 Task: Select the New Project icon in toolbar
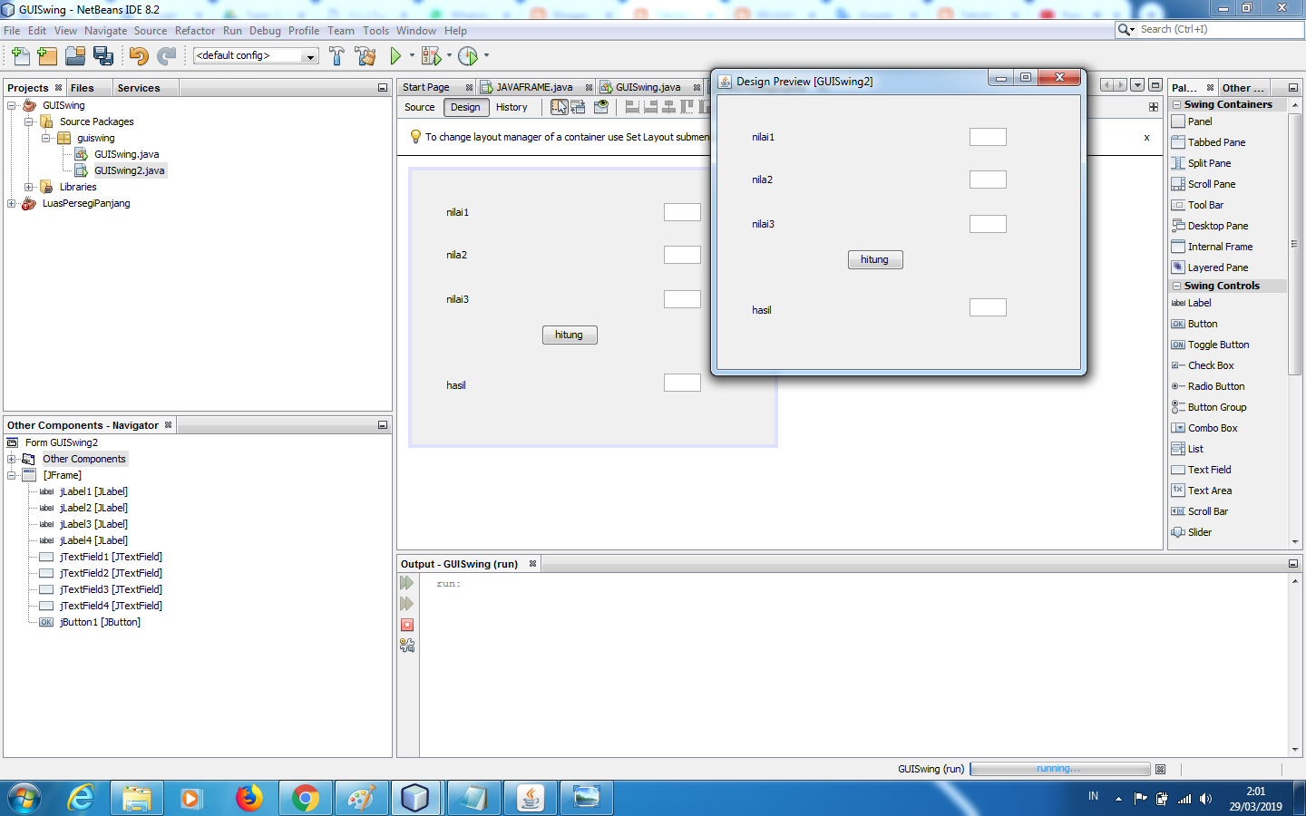click(46, 55)
